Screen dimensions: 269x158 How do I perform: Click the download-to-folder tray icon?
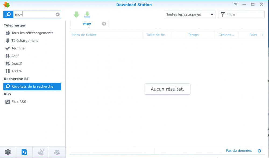(x=87, y=14)
